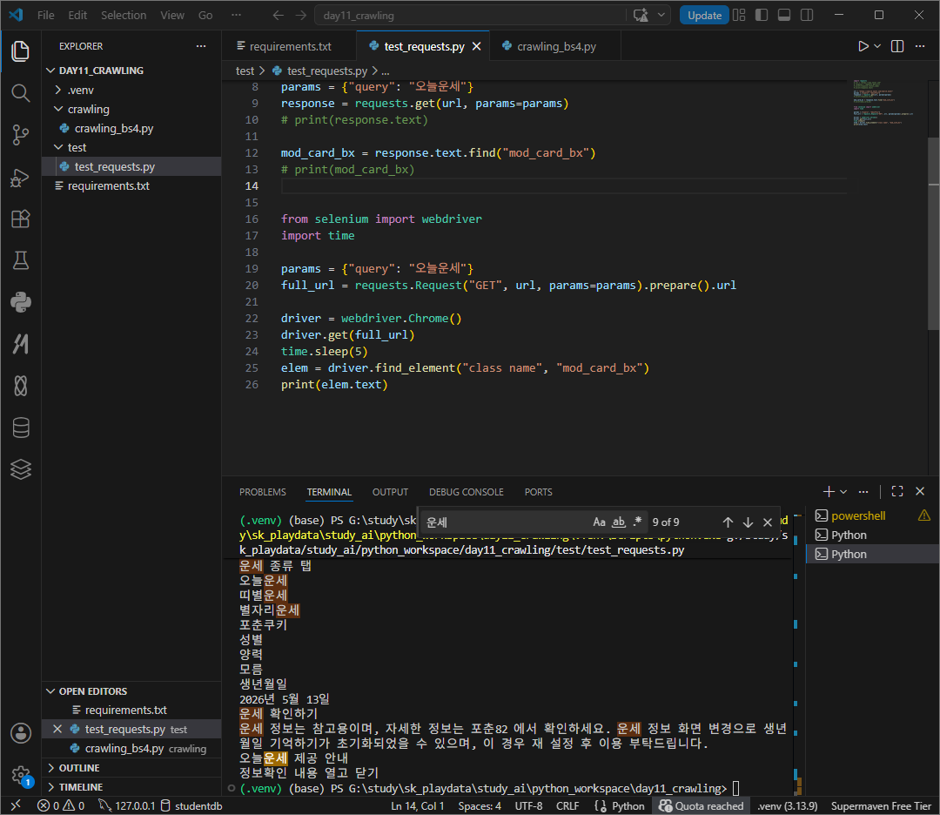Click the Ln 14, Col 1 position indicator
Screen dimensions: 940x815
(417, 806)
